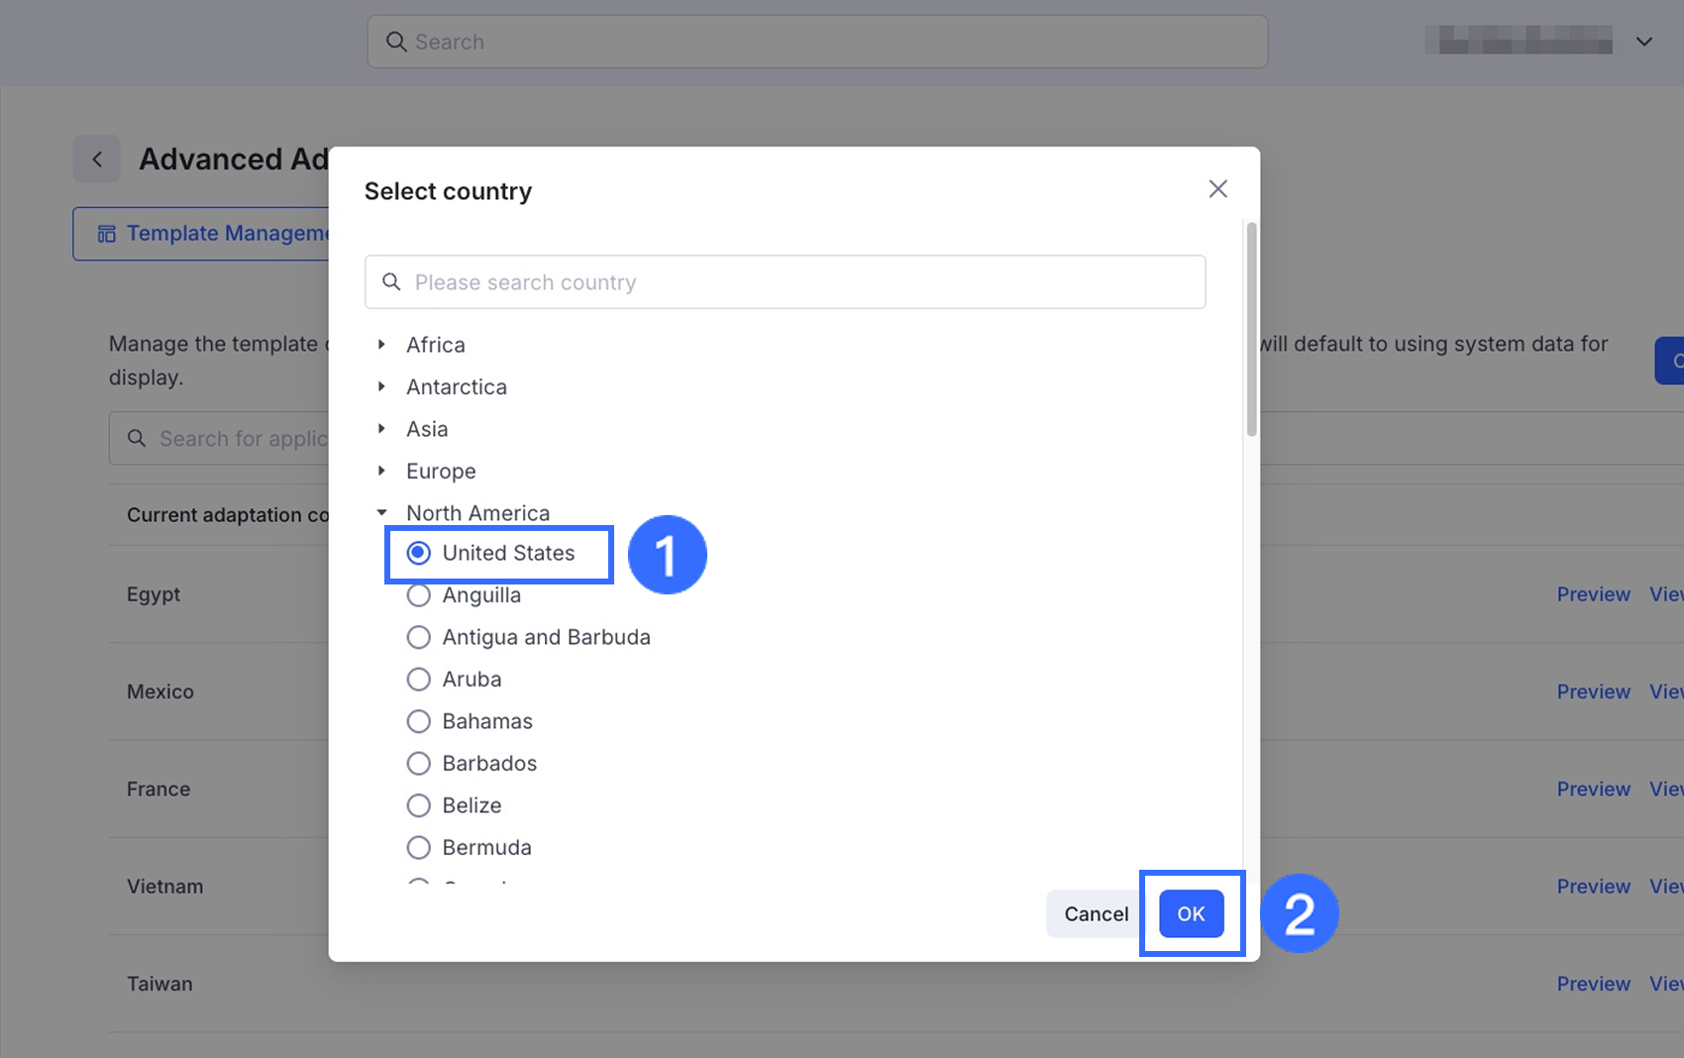Viewport: 1684px width, 1058px height.
Task: Expand the Africa continent node
Action: click(x=381, y=345)
